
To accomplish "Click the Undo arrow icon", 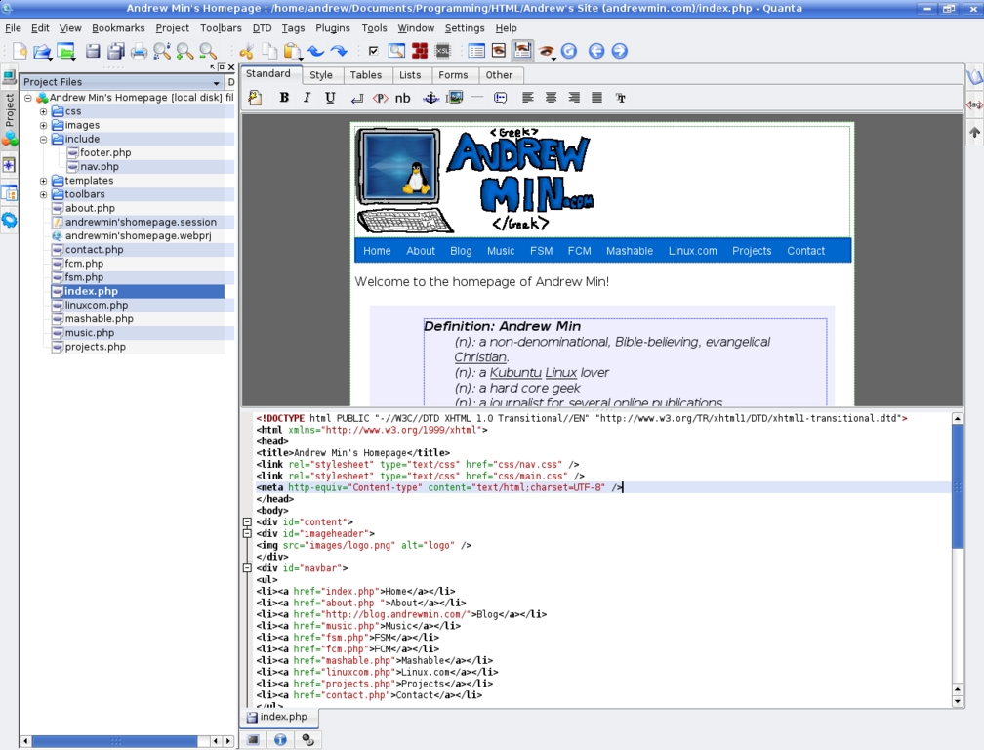I will tap(317, 50).
